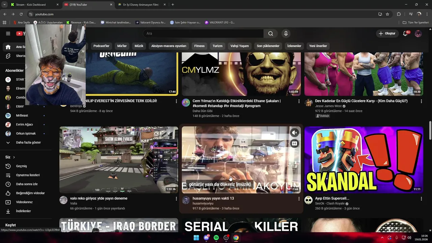Open the Windows Start menu
Image resolution: width=432 pixels, height=243 pixels.
pyautogui.click(x=196, y=238)
